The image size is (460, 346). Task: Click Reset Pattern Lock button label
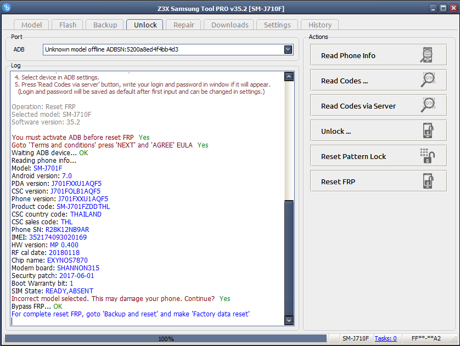354,156
